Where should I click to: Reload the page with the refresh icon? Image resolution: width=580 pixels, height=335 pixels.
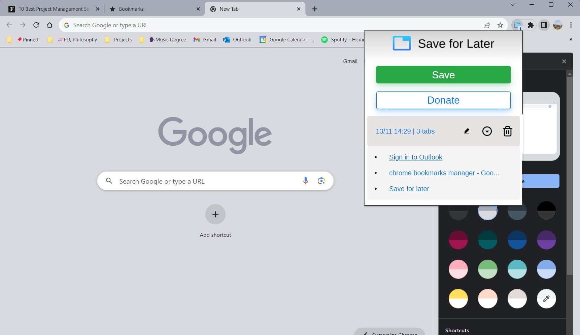[36, 25]
